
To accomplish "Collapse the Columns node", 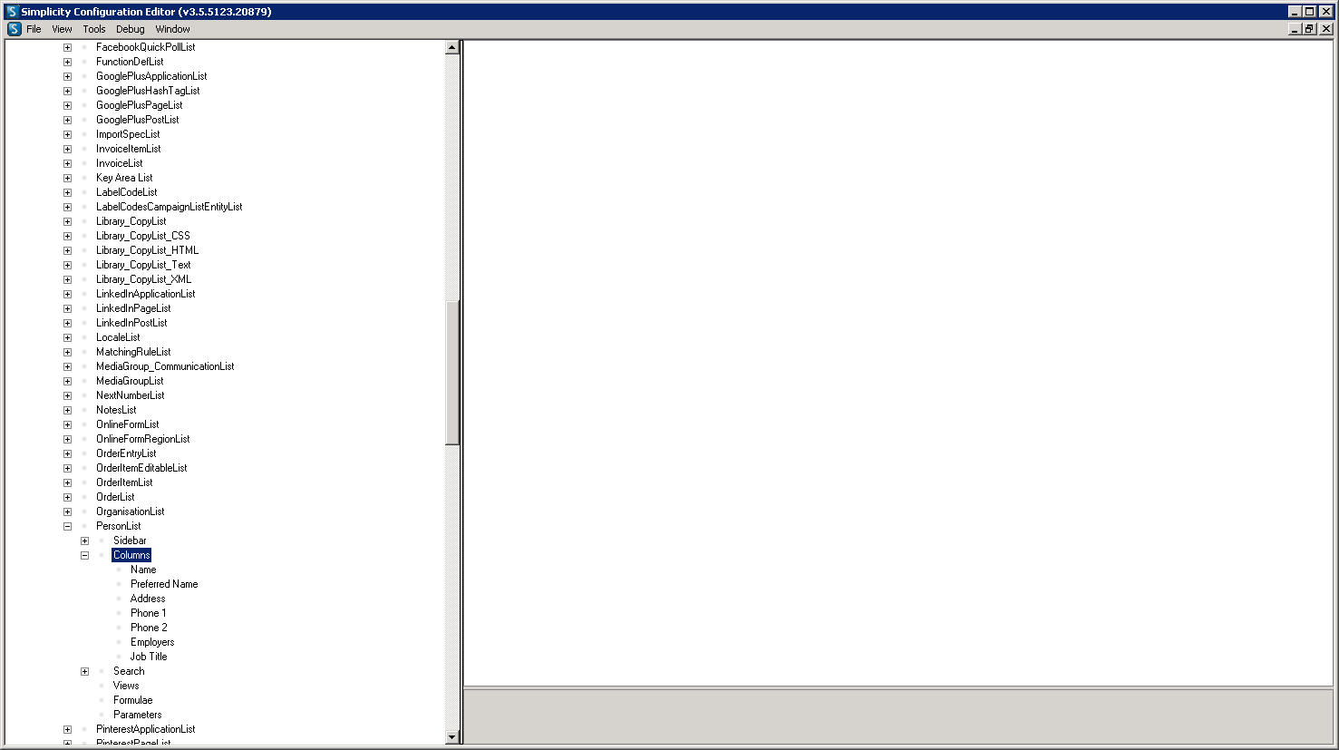I will 84,555.
